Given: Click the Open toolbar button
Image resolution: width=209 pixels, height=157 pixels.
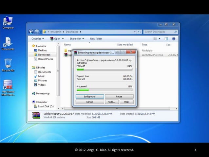Looking at the screenshot, I should tap(55, 39).
